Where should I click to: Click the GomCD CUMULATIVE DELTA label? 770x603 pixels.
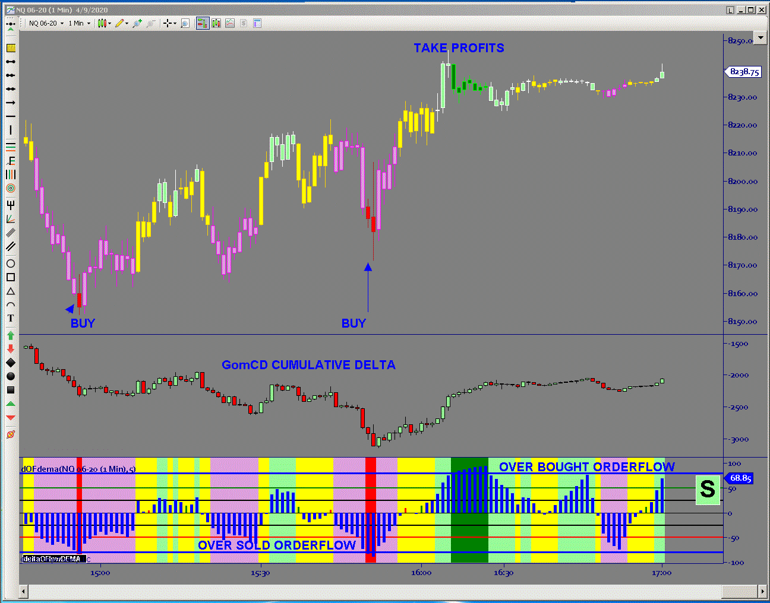pyautogui.click(x=308, y=365)
